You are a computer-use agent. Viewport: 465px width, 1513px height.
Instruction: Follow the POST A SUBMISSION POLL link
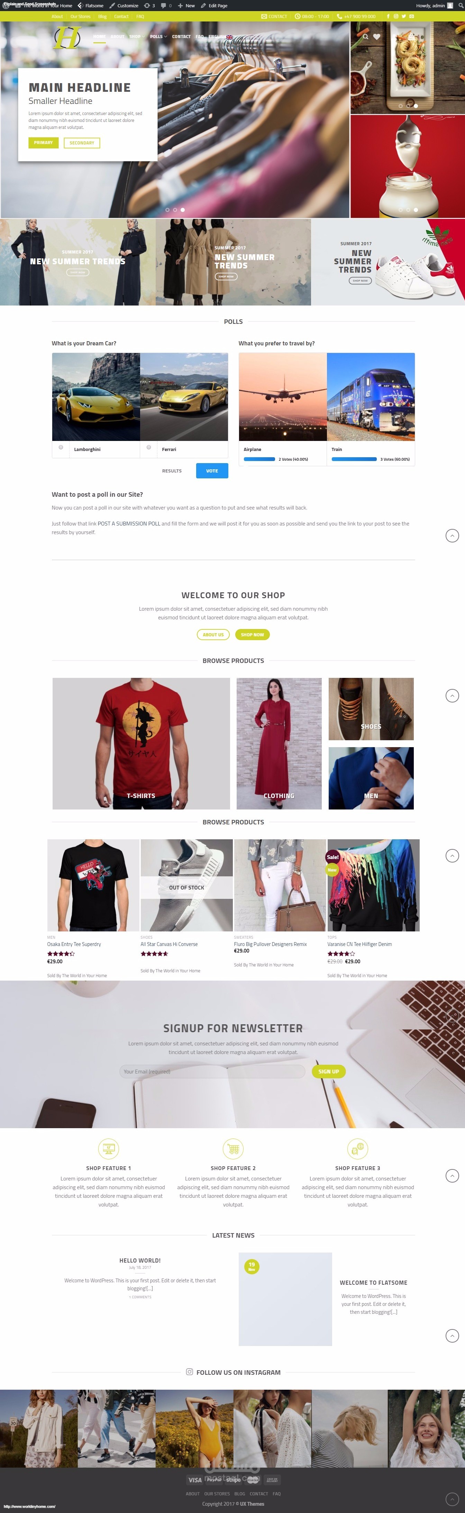[x=129, y=524]
